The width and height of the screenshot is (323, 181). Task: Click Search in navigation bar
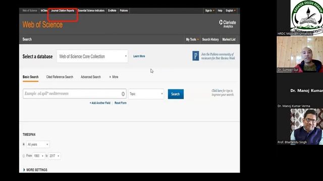27,39
